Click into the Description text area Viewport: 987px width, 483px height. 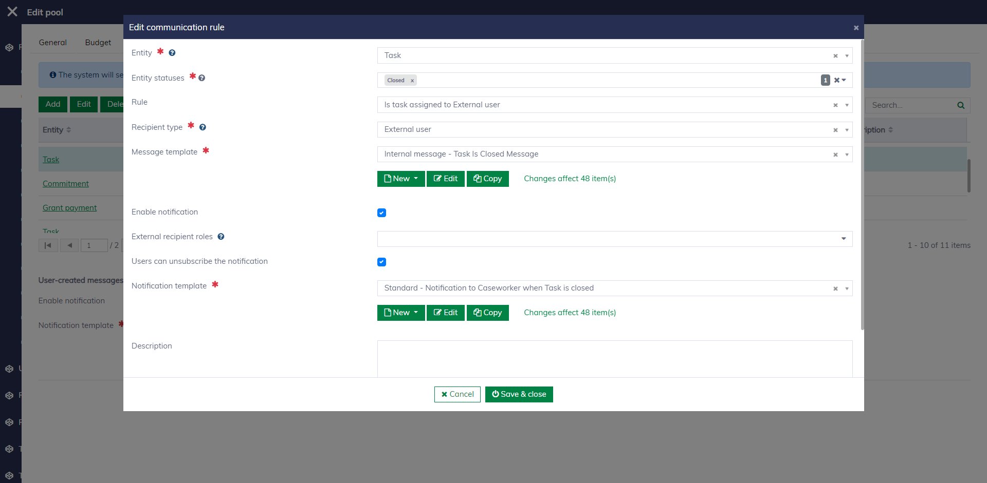614,358
